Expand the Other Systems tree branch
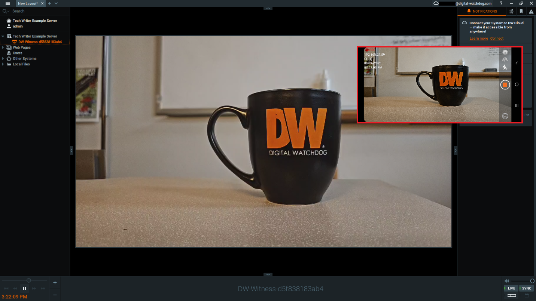The image size is (536, 301). [x=3, y=58]
